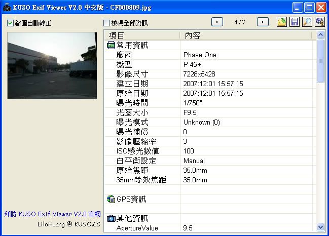This screenshot has height=236, width=329.
Task: Toggle the 縮圖自動轉正 checkbox
Action: [11, 23]
